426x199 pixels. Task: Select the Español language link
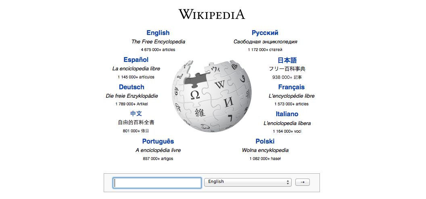point(136,60)
